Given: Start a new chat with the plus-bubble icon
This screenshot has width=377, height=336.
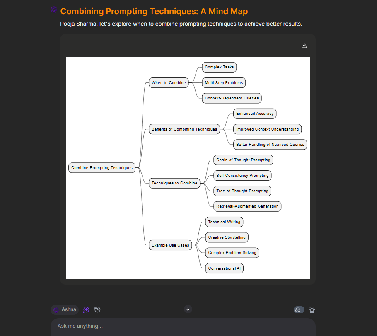Looking at the screenshot, I should pos(86,309).
